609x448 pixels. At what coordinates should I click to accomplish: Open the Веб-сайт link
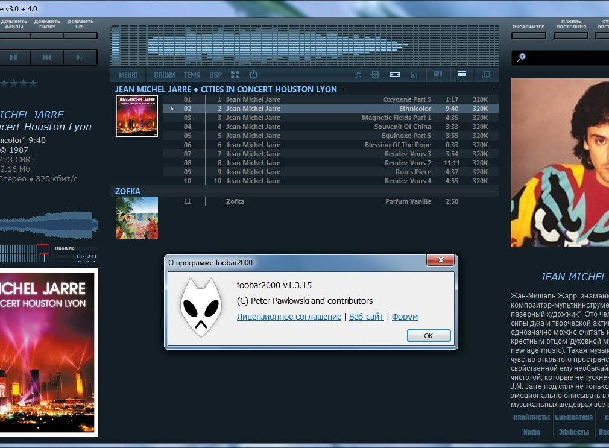tap(366, 317)
